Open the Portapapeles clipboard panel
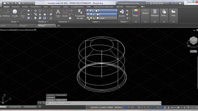The width and height of the screenshot is (198, 111). tap(164, 13)
